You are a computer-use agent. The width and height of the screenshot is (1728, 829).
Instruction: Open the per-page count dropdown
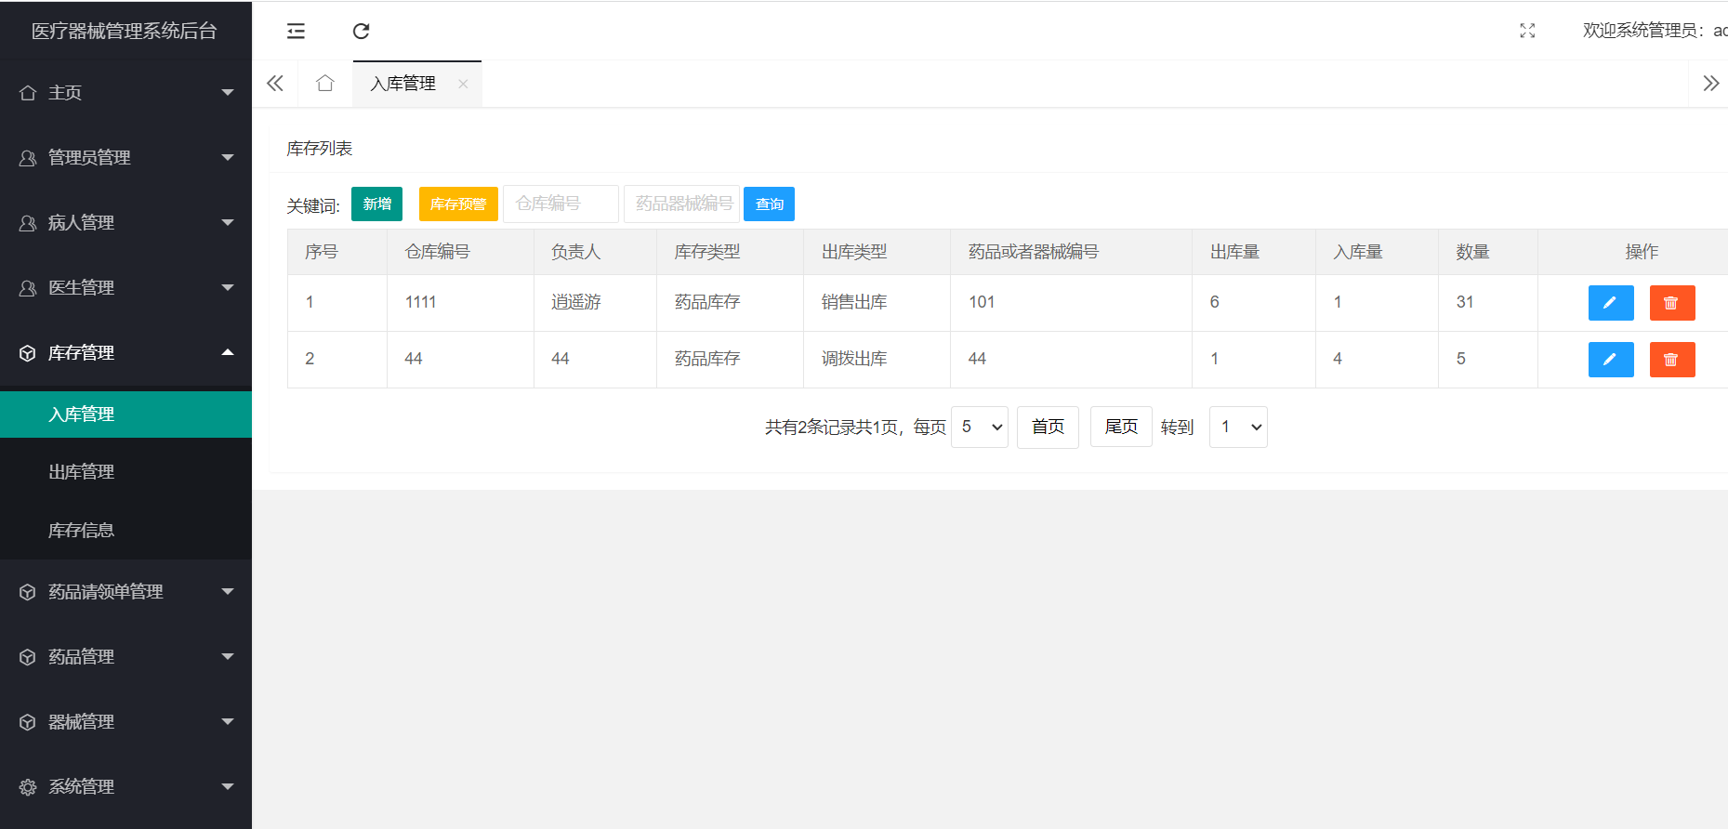pyautogui.click(x=980, y=427)
